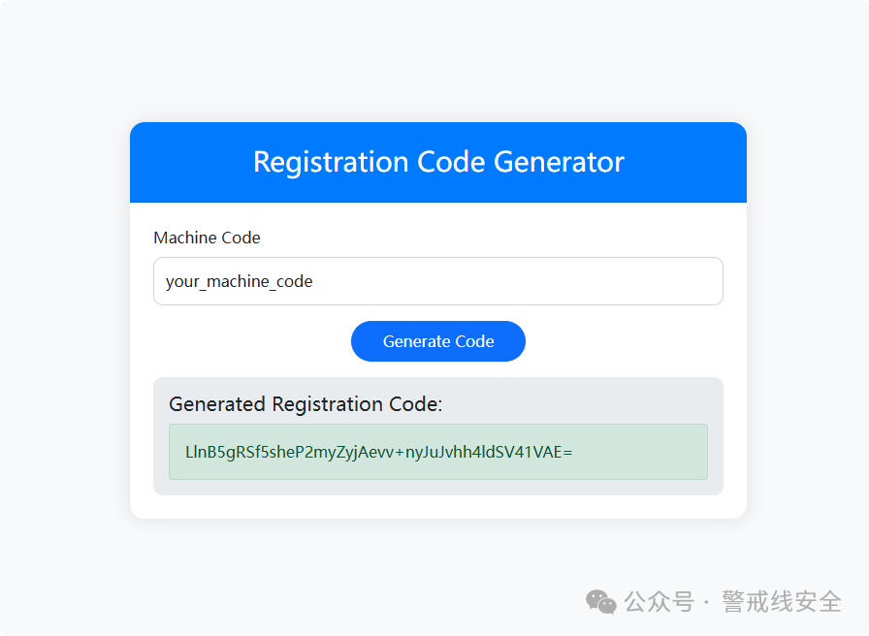
Task: Click the Generated Registration Code heading
Action: [306, 404]
